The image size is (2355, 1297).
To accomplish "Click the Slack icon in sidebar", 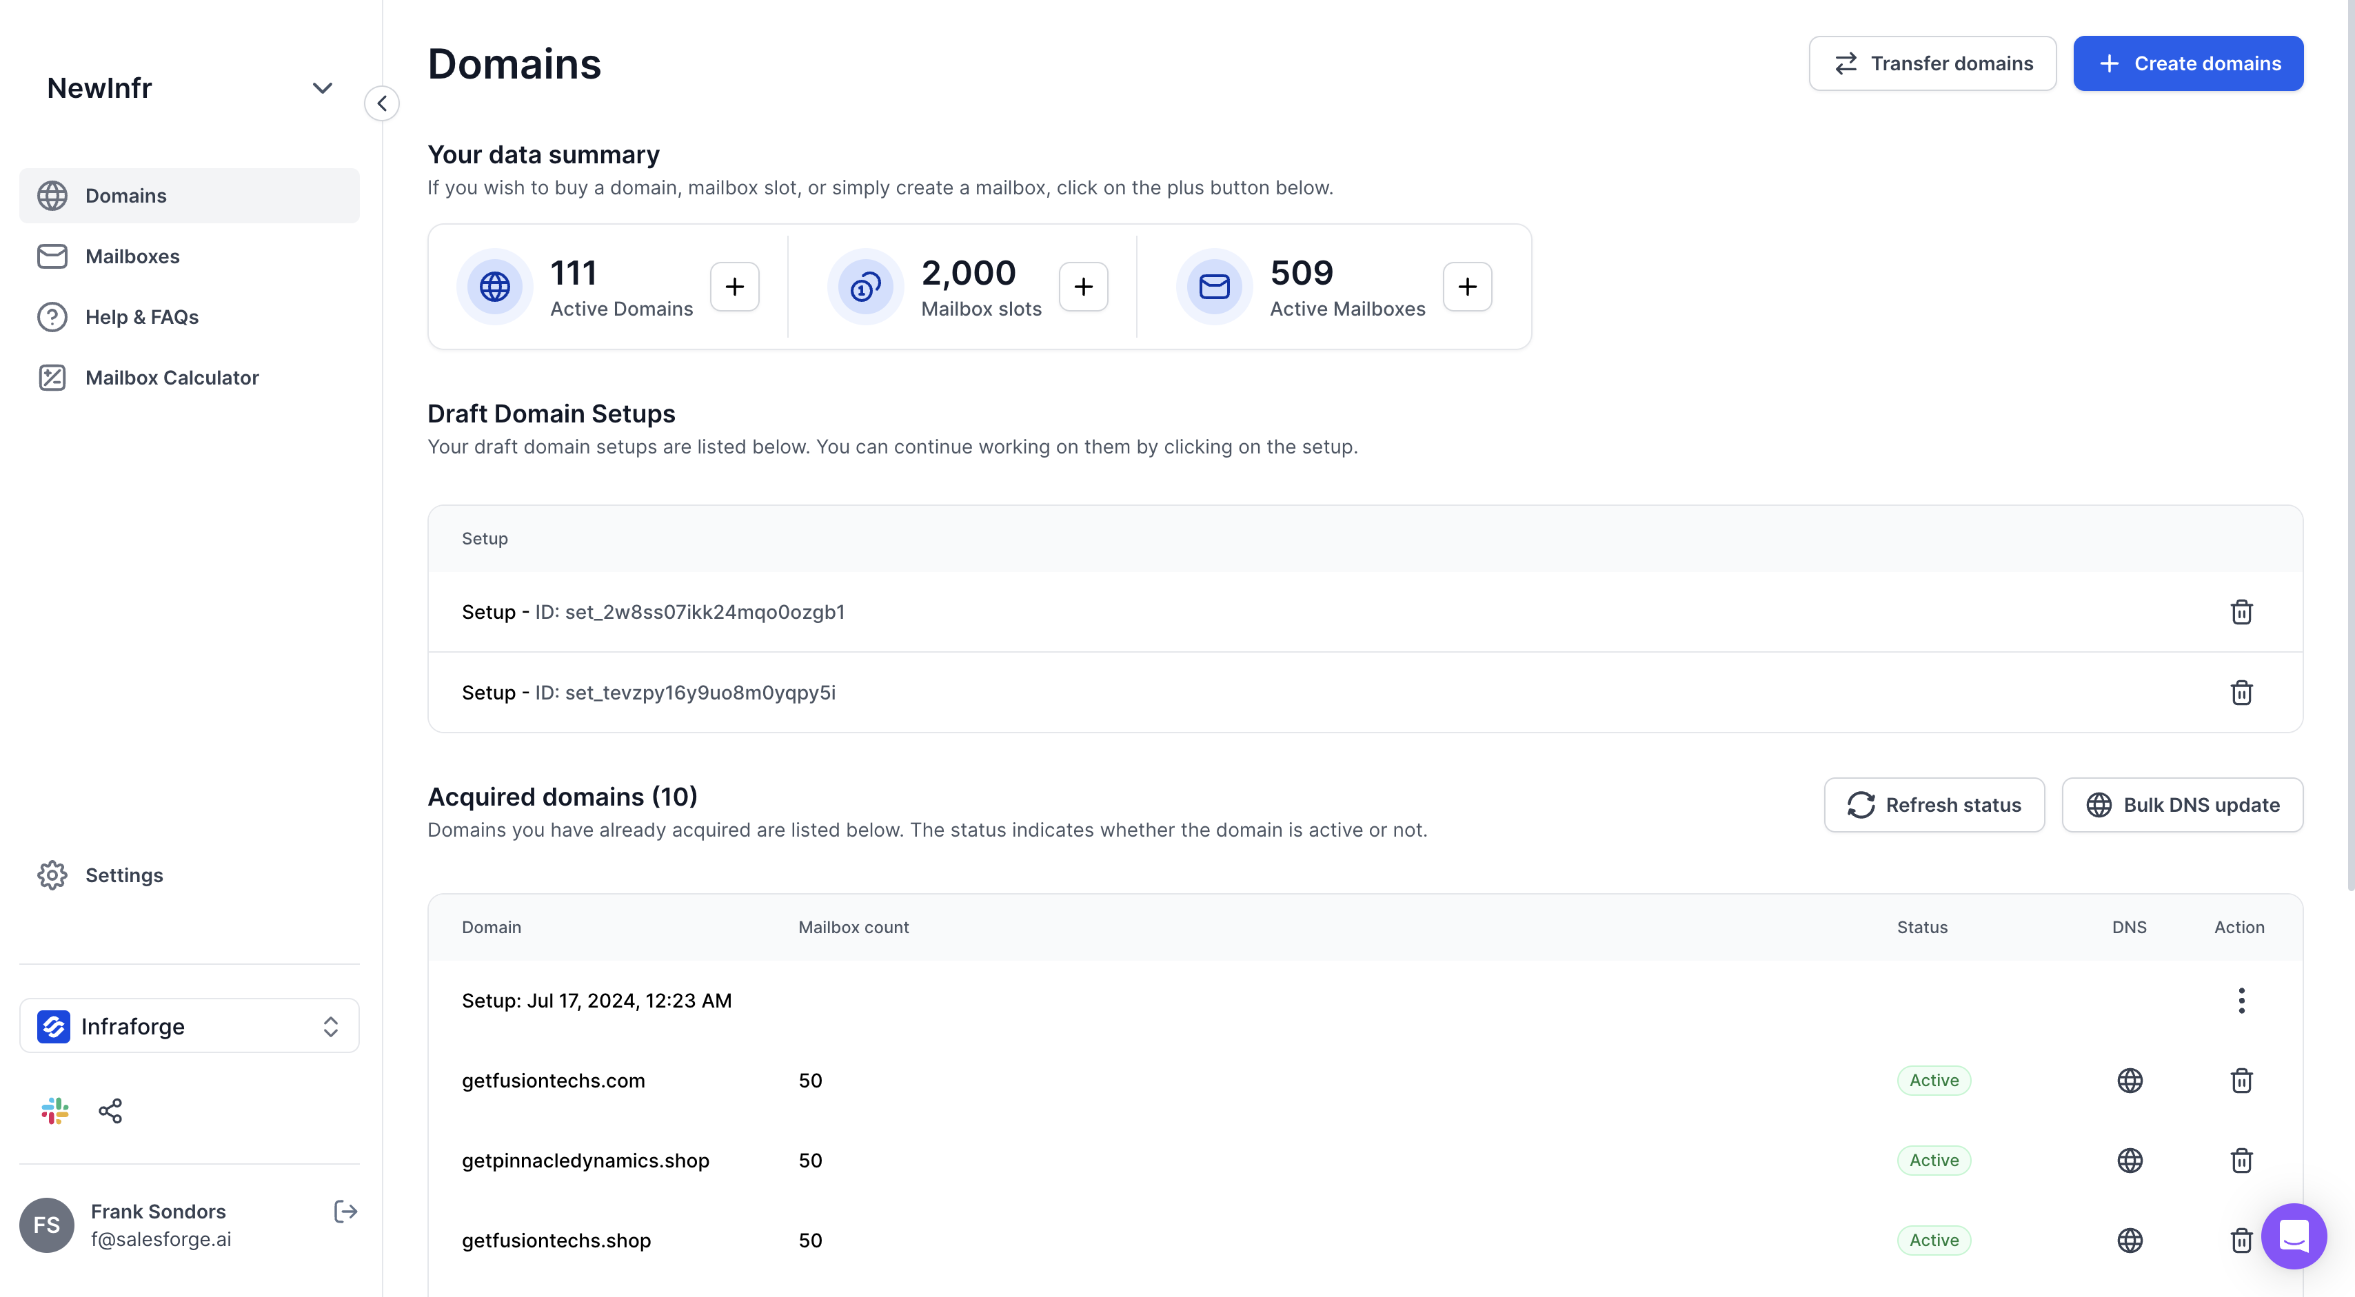I will 55,1110.
